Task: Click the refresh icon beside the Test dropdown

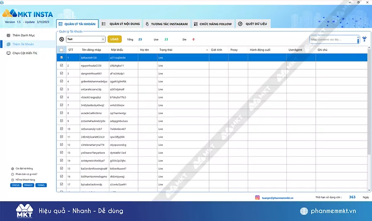Action: pos(62,39)
